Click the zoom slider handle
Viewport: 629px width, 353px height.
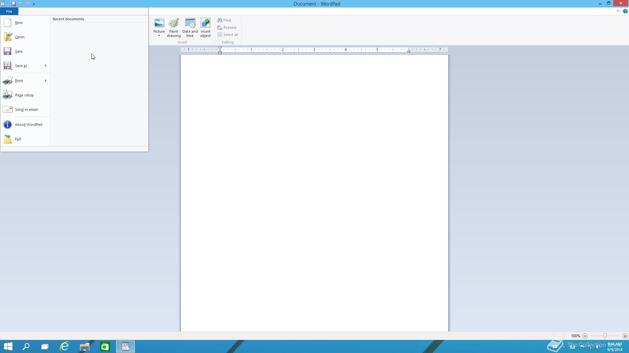[x=605, y=336]
